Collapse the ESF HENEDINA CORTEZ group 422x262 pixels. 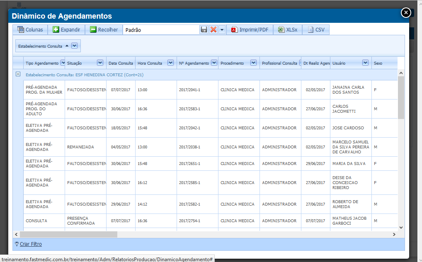[x=18, y=74]
